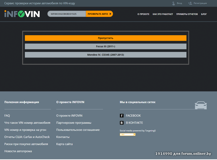This screenshot has height=160, width=217.
Task: Open VIN номер и проверка на угон link
Action: coord(25,130)
